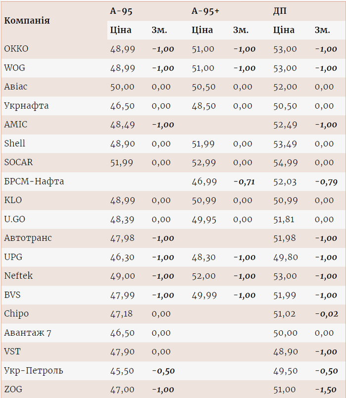Select the ДП column group header
This screenshot has width=346, height=398.
pyautogui.click(x=280, y=11)
